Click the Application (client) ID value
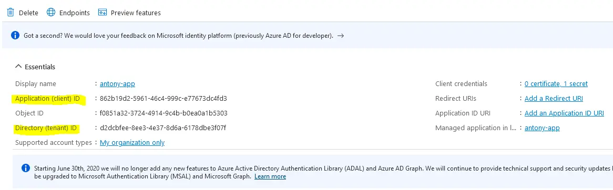The height and width of the screenshot is (190, 613). click(164, 98)
